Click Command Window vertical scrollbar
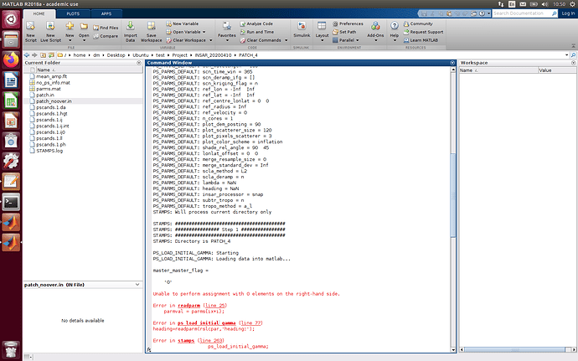The image size is (578, 361). [x=453, y=195]
